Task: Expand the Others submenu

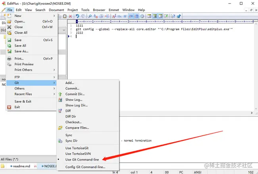Action: tap(31, 89)
